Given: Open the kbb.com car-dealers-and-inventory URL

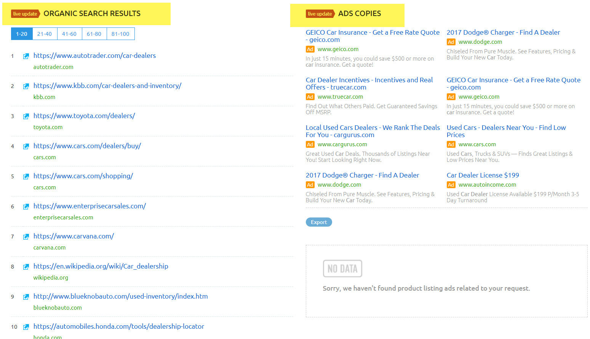Looking at the screenshot, I should pyautogui.click(x=107, y=86).
